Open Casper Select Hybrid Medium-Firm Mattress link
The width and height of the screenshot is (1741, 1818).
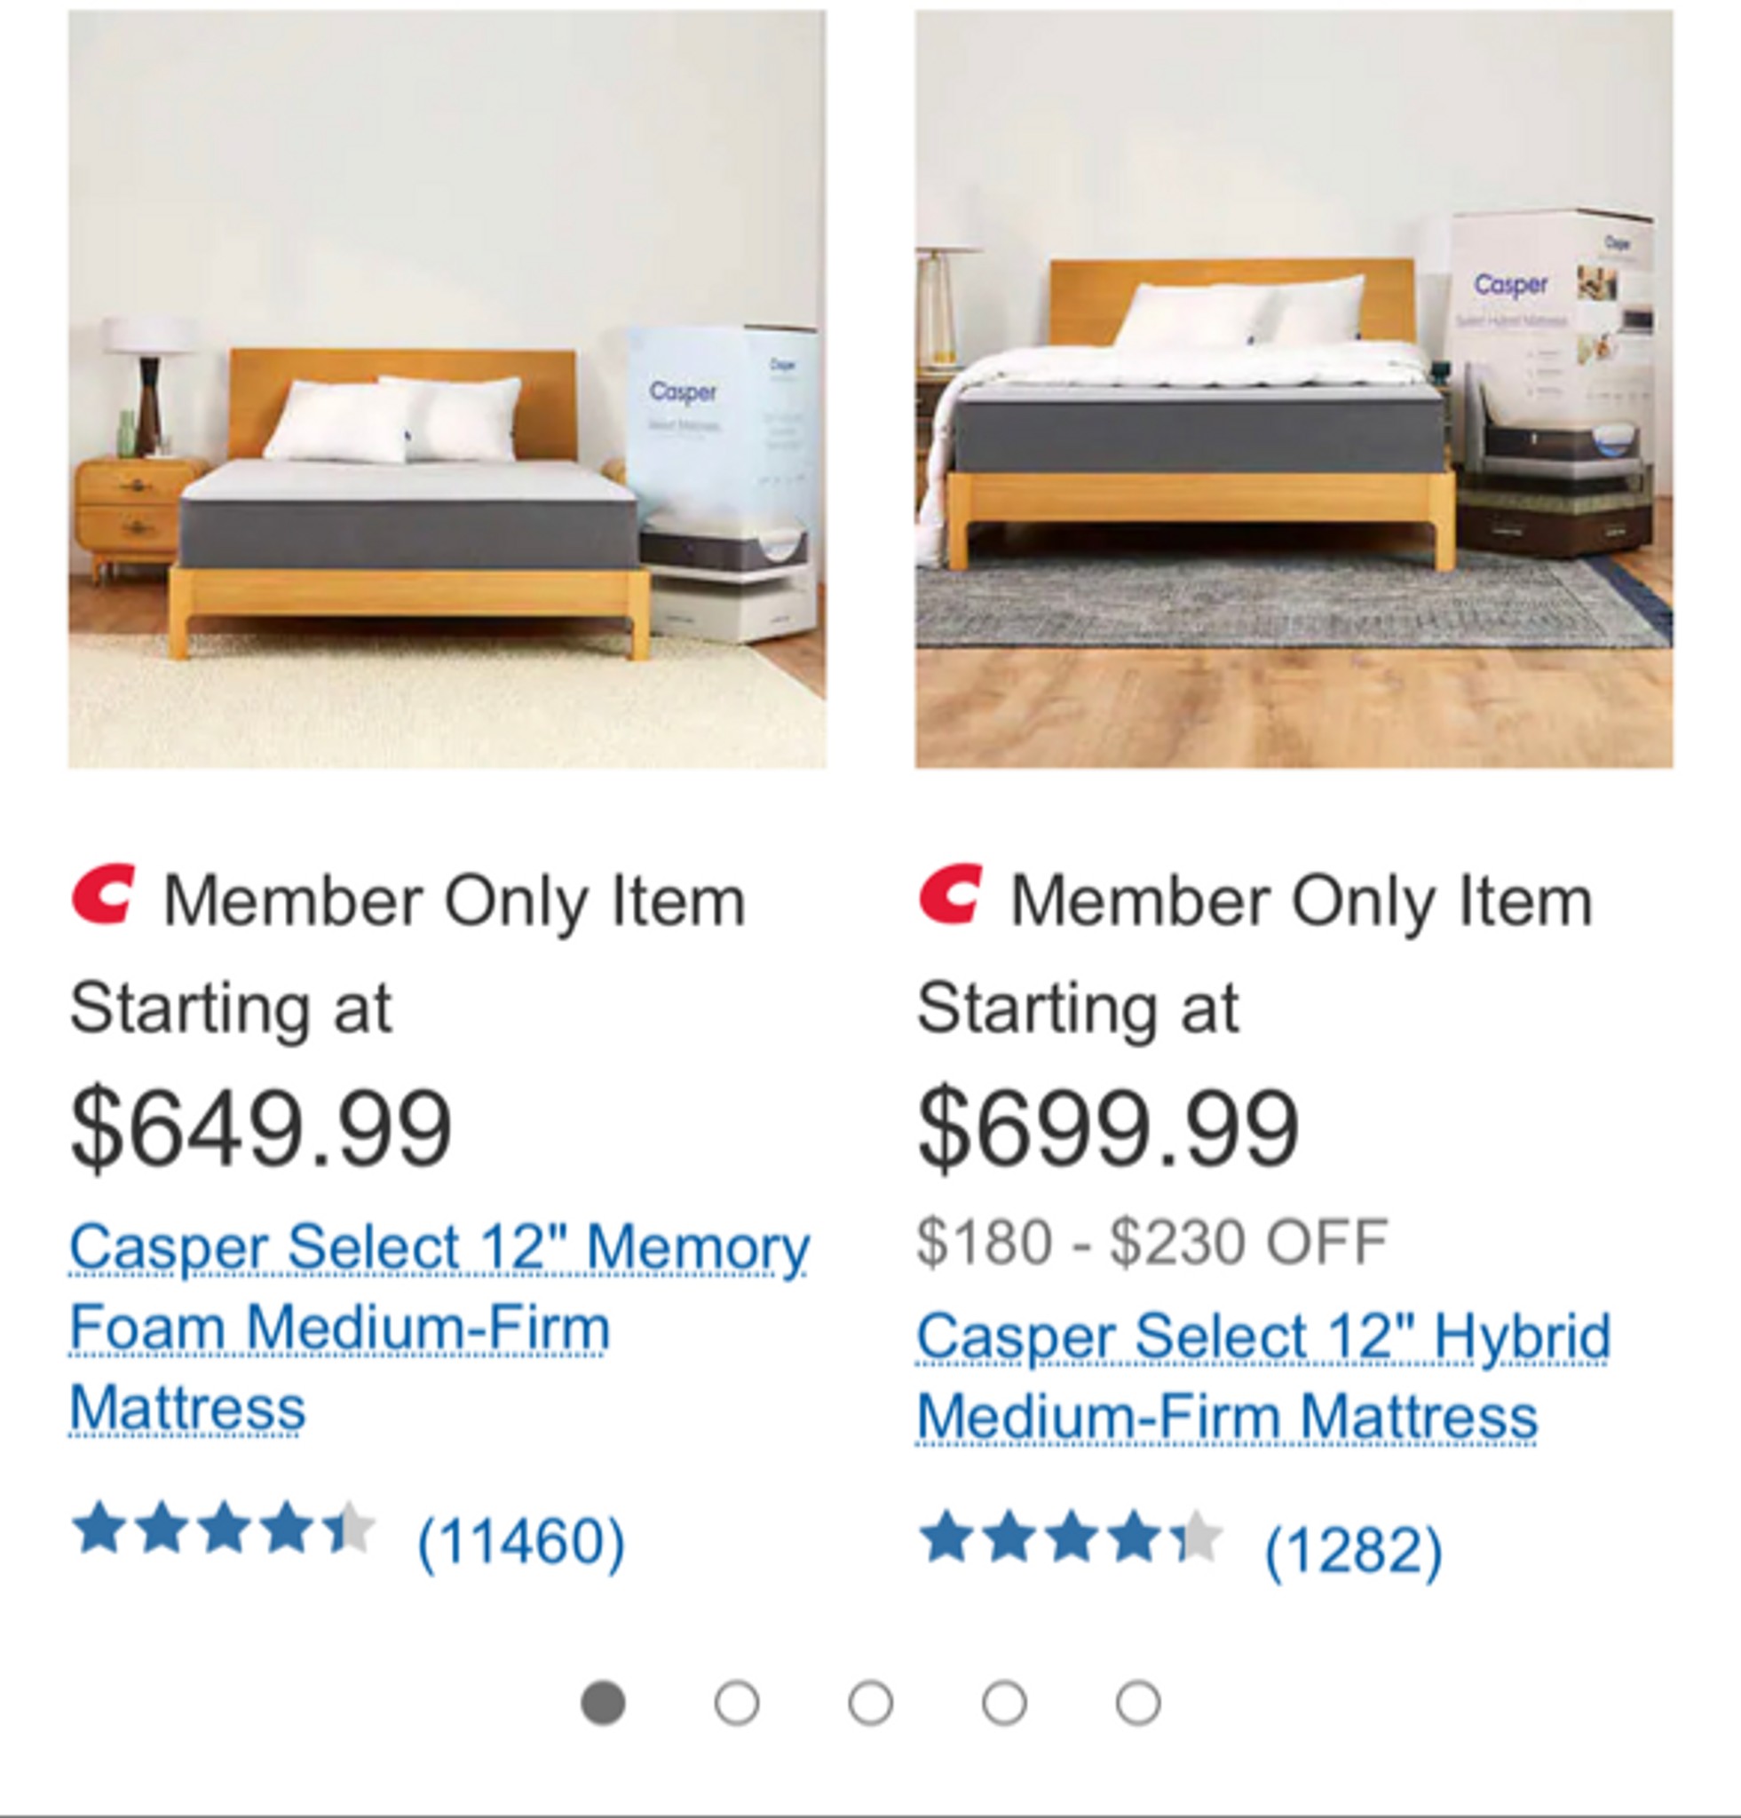(1263, 1376)
